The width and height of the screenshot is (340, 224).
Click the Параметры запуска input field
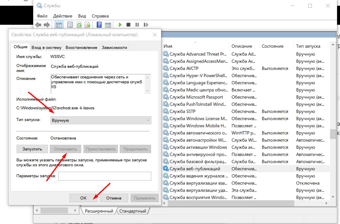click(105, 176)
